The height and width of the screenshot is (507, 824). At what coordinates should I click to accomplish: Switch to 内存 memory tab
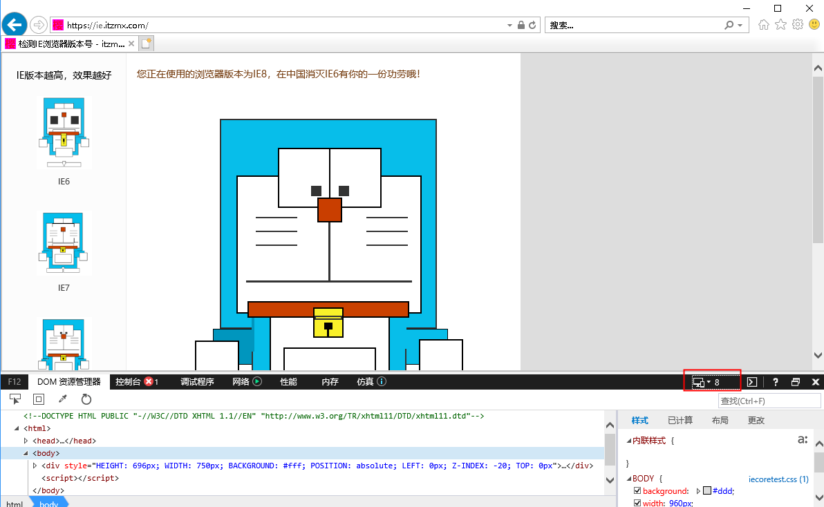pos(330,381)
